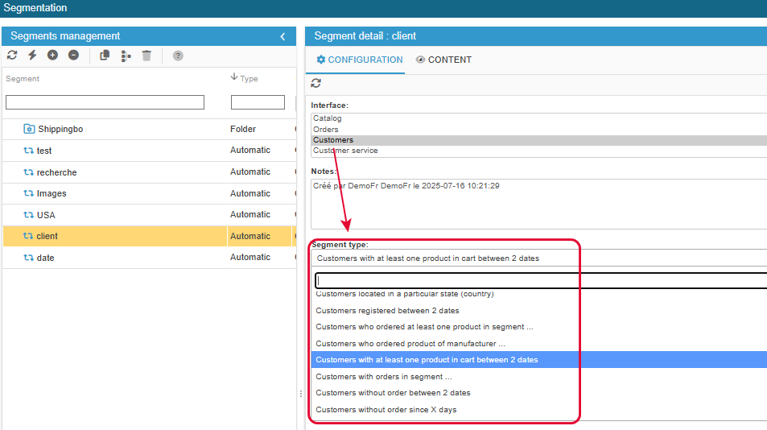Select the client segment
This screenshot has height=430, width=767.
(149, 236)
